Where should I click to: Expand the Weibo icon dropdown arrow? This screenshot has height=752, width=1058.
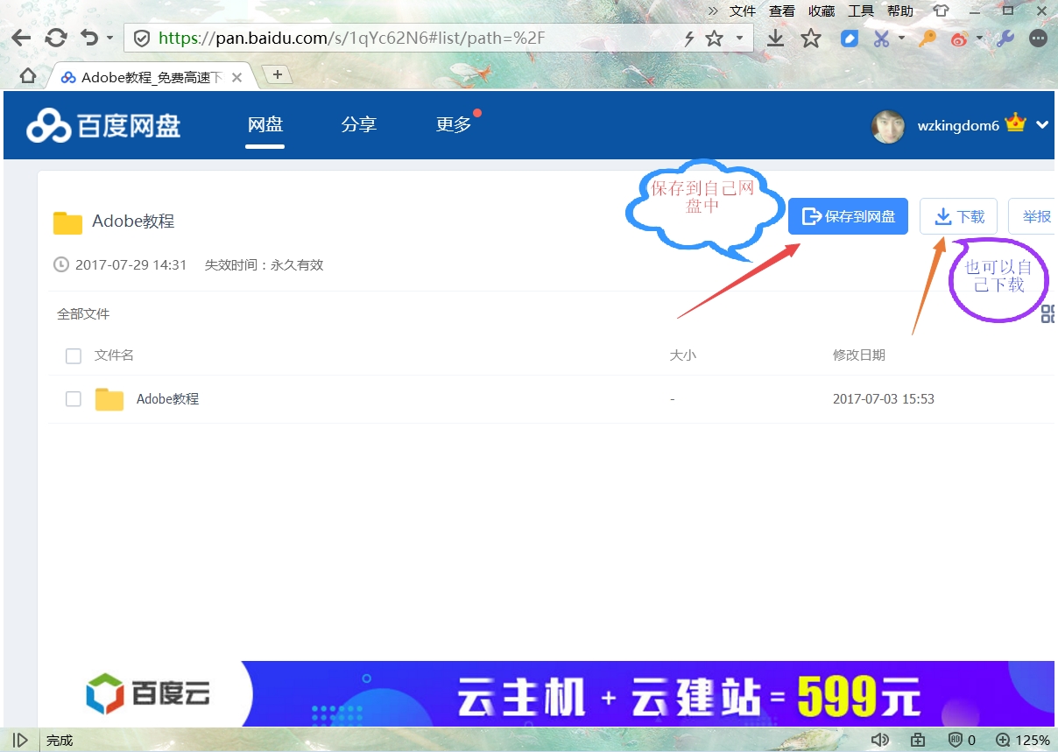click(978, 39)
